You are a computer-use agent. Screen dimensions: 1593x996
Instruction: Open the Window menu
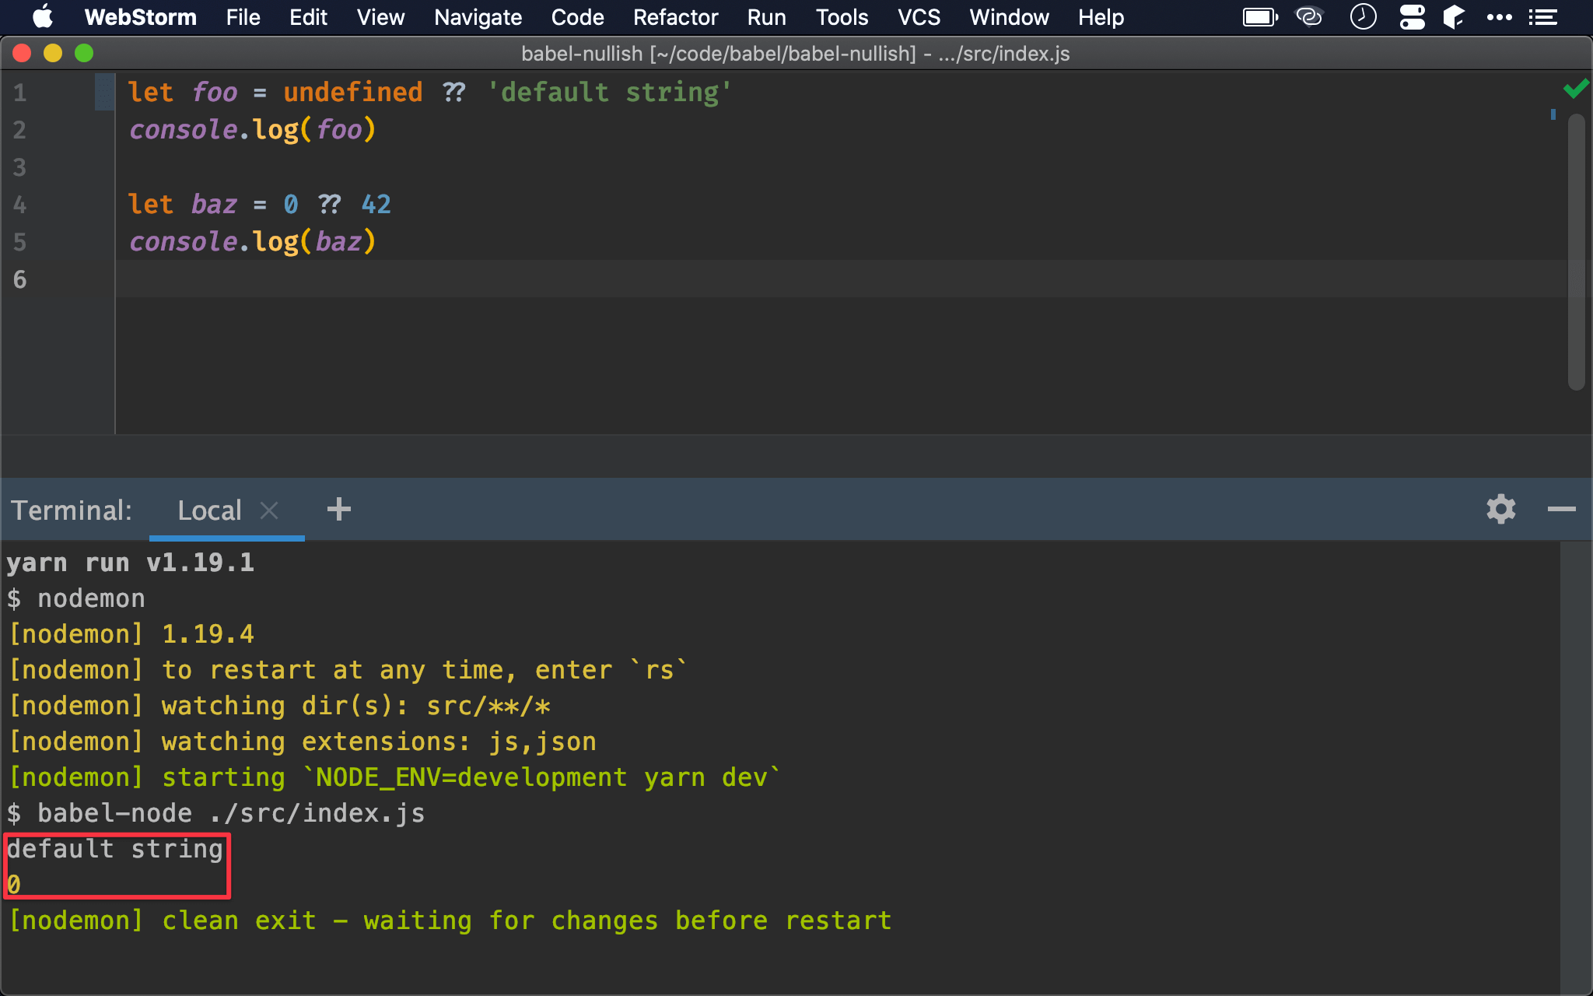tap(1009, 17)
